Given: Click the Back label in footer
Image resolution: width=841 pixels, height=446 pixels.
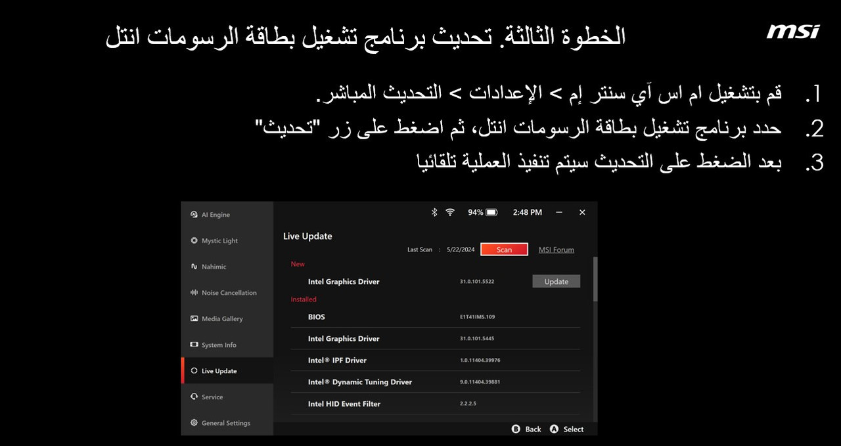Looking at the screenshot, I should pyautogui.click(x=534, y=429).
